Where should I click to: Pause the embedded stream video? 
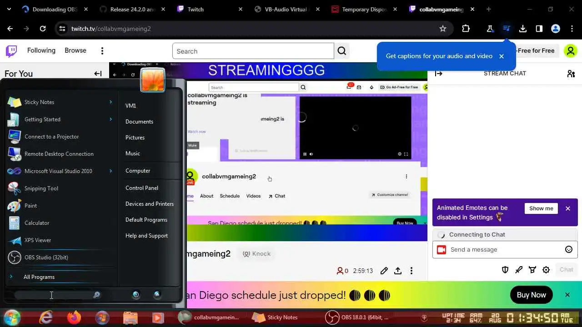coord(305,154)
